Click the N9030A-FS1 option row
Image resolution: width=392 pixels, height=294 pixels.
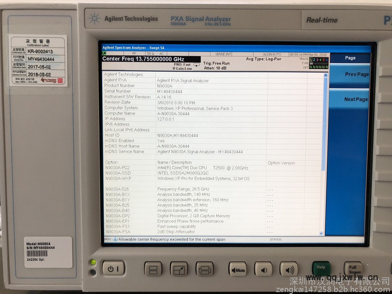coord(212,227)
